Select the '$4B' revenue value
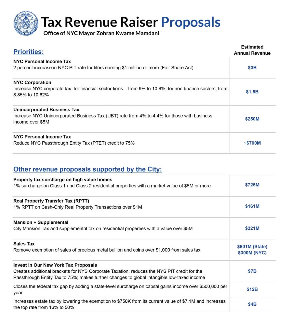 click(x=252, y=304)
